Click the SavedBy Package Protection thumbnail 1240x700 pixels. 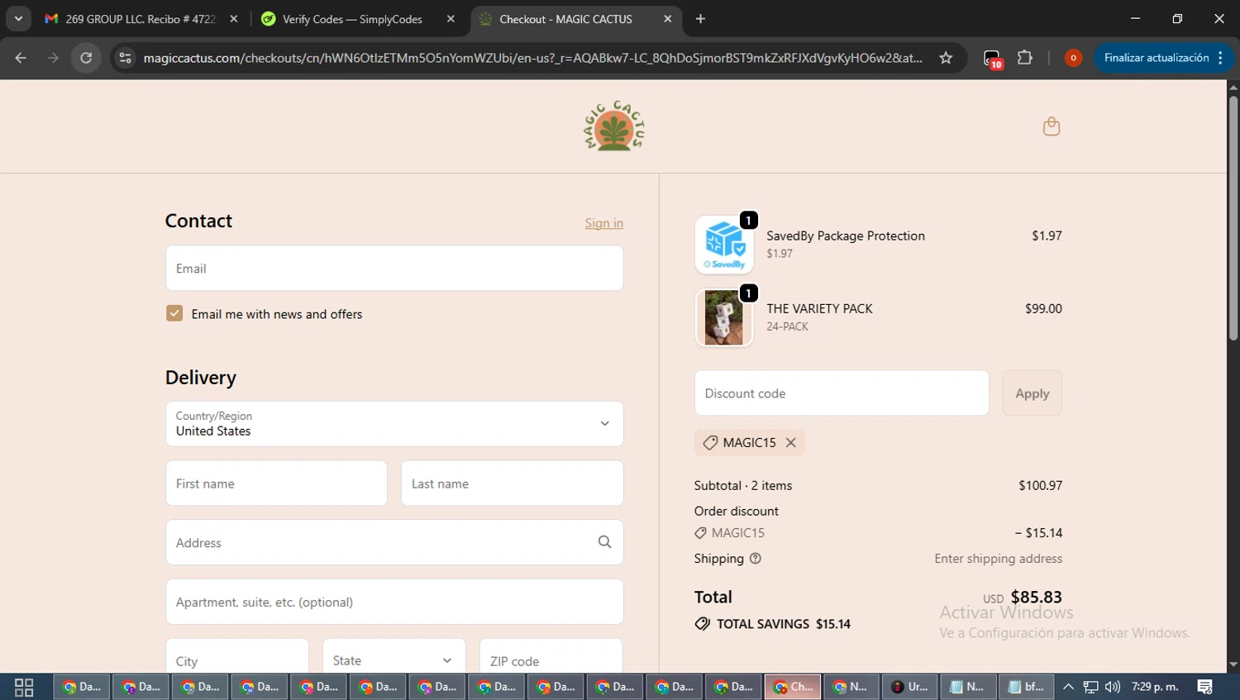(x=724, y=245)
